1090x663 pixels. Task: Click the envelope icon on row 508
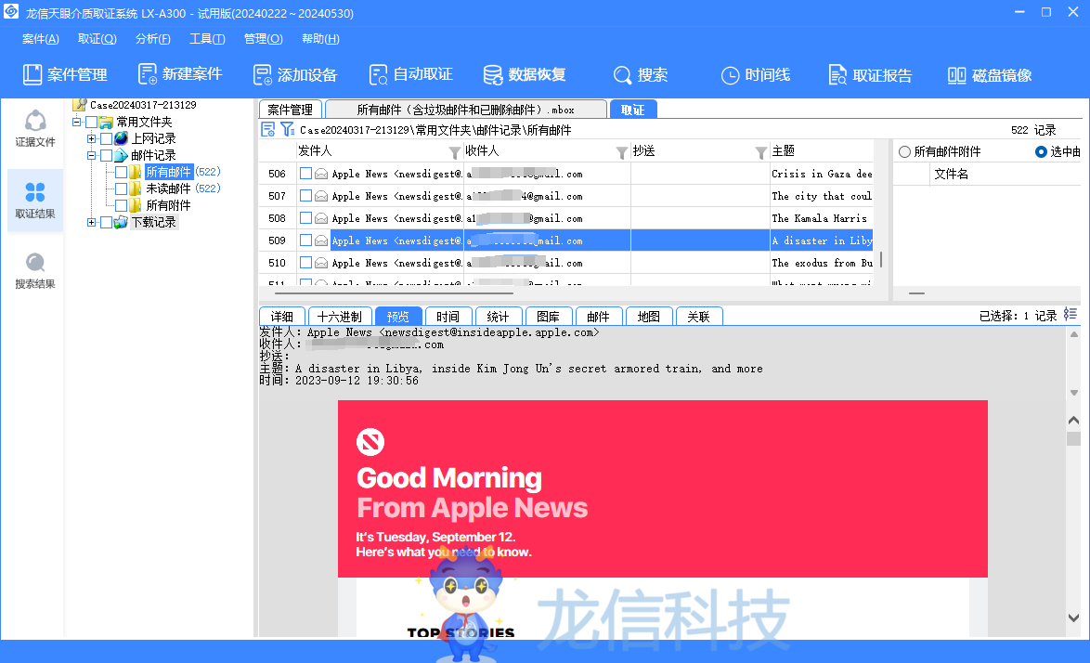(x=321, y=218)
